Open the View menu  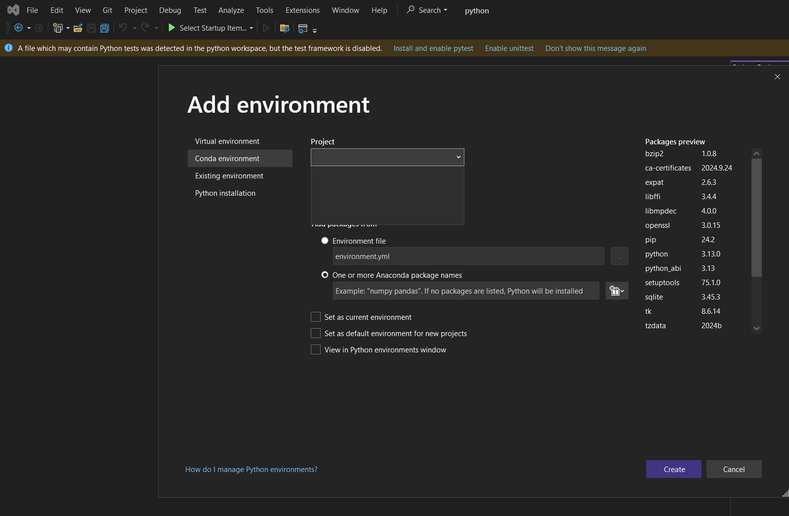(x=83, y=10)
